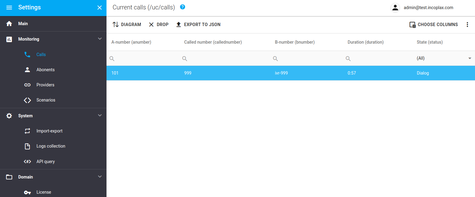Click CHOOSE COLUMNS button

[x=434, y=25]
